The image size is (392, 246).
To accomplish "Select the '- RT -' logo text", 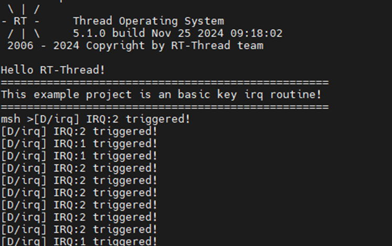I will [x=20, y=21].
